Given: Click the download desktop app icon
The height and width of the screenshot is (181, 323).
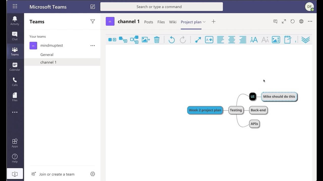Looking at the screenshot, I should (15, 174).
